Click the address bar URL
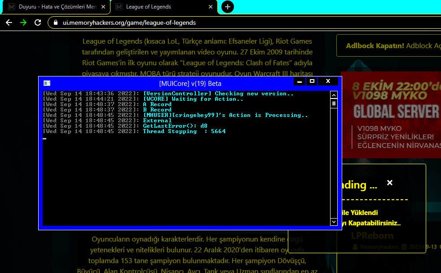The image size is (441, 273). pyautogui.click(x=129, y=22)
